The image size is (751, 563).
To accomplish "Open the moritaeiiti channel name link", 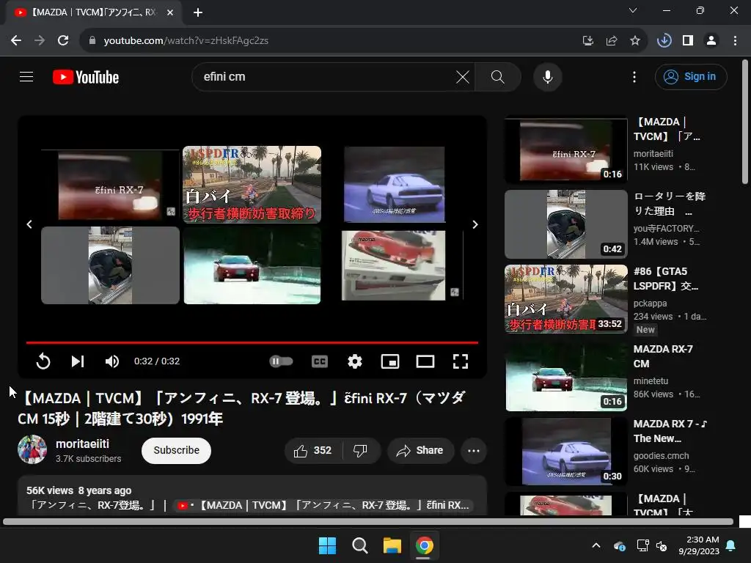I will (x=82, y=444).
